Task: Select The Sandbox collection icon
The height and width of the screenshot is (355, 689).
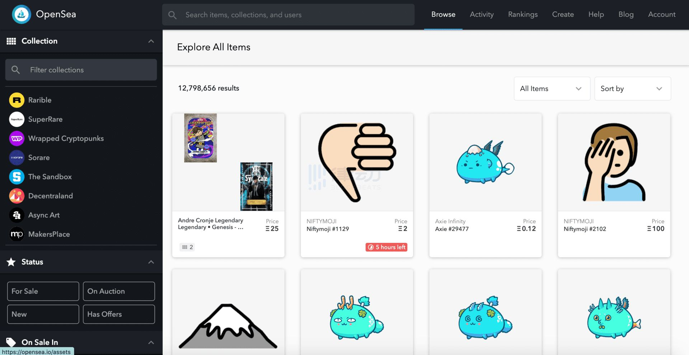Action: click(17, 177)
